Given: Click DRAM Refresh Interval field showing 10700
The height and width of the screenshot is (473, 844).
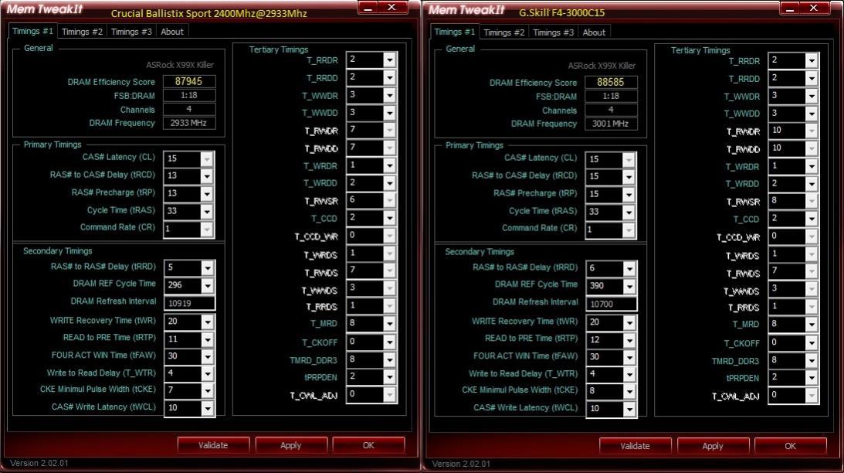Looking at the screenshot, I should [611, 304].
